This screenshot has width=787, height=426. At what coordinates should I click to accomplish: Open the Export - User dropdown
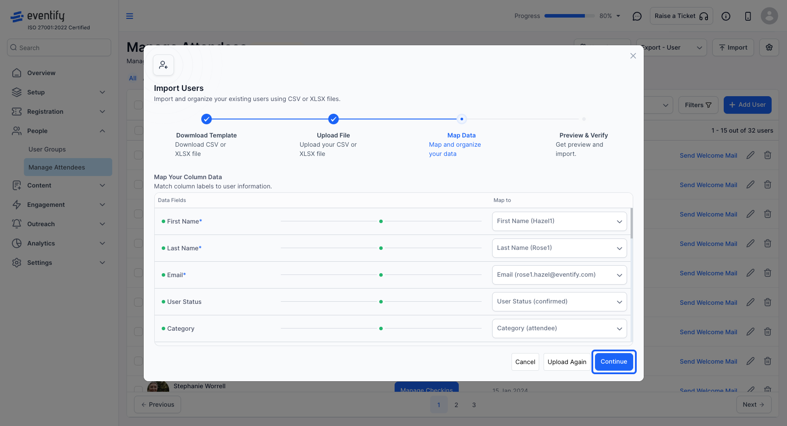coord(671,47)
